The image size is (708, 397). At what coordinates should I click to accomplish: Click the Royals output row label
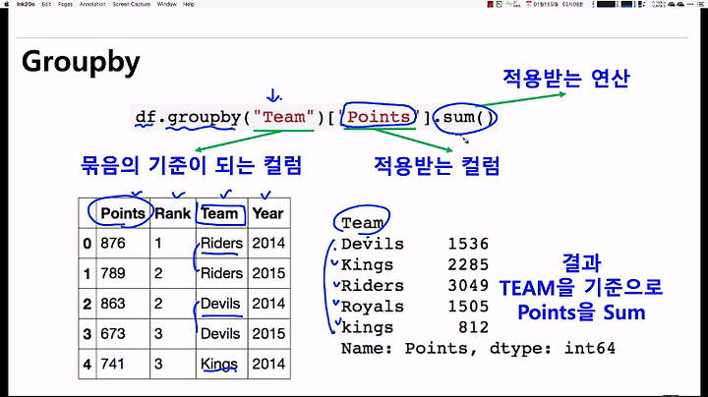point(373,307)
